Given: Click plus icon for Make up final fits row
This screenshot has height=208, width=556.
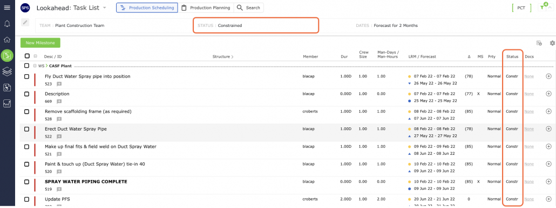Looking at the screenshot, I should (x=548, y=147).
